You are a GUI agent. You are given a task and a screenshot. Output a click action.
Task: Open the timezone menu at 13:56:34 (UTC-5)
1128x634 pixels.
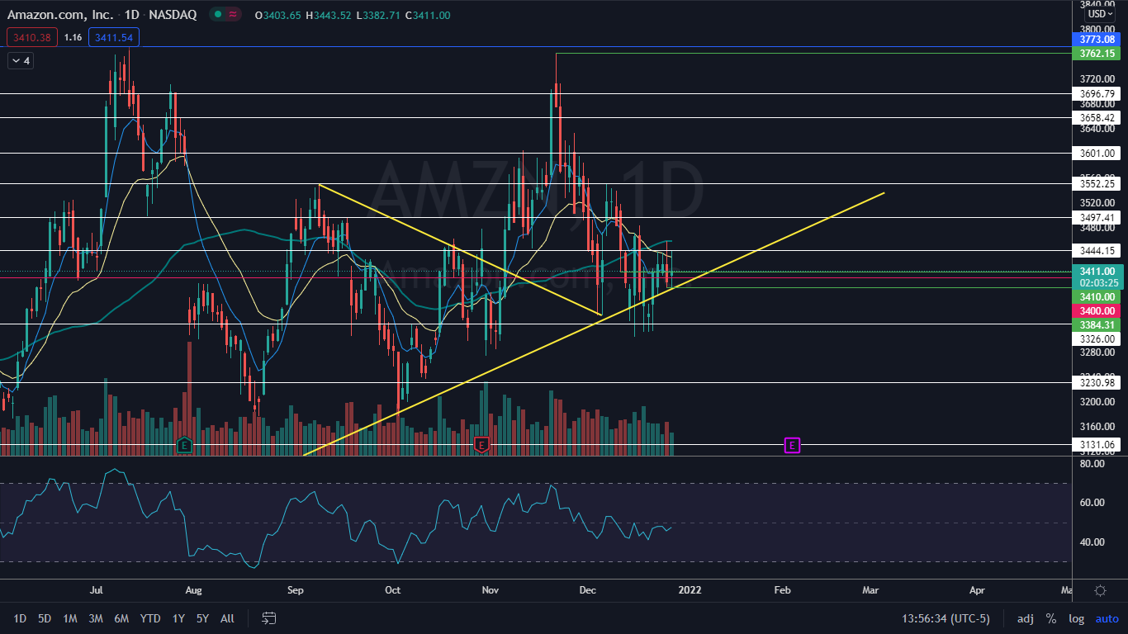[946, 618]
